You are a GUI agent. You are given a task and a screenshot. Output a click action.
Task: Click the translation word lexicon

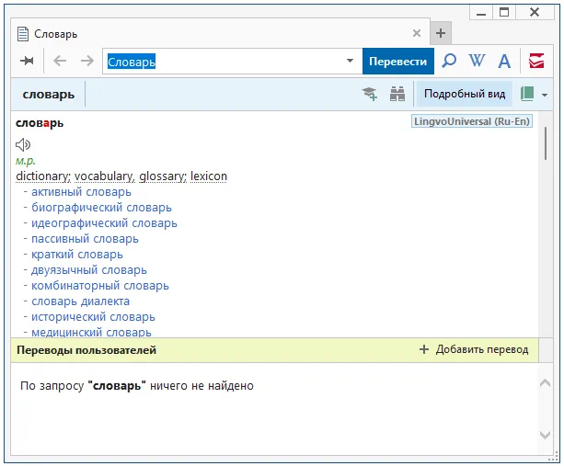tap(209, 176)
